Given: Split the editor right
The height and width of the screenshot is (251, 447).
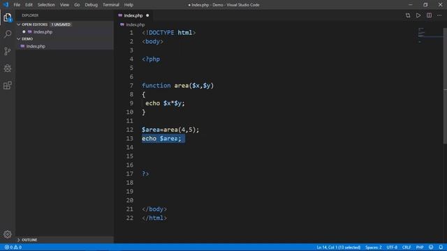Looking at the screenshot, I should pos(429,15).
